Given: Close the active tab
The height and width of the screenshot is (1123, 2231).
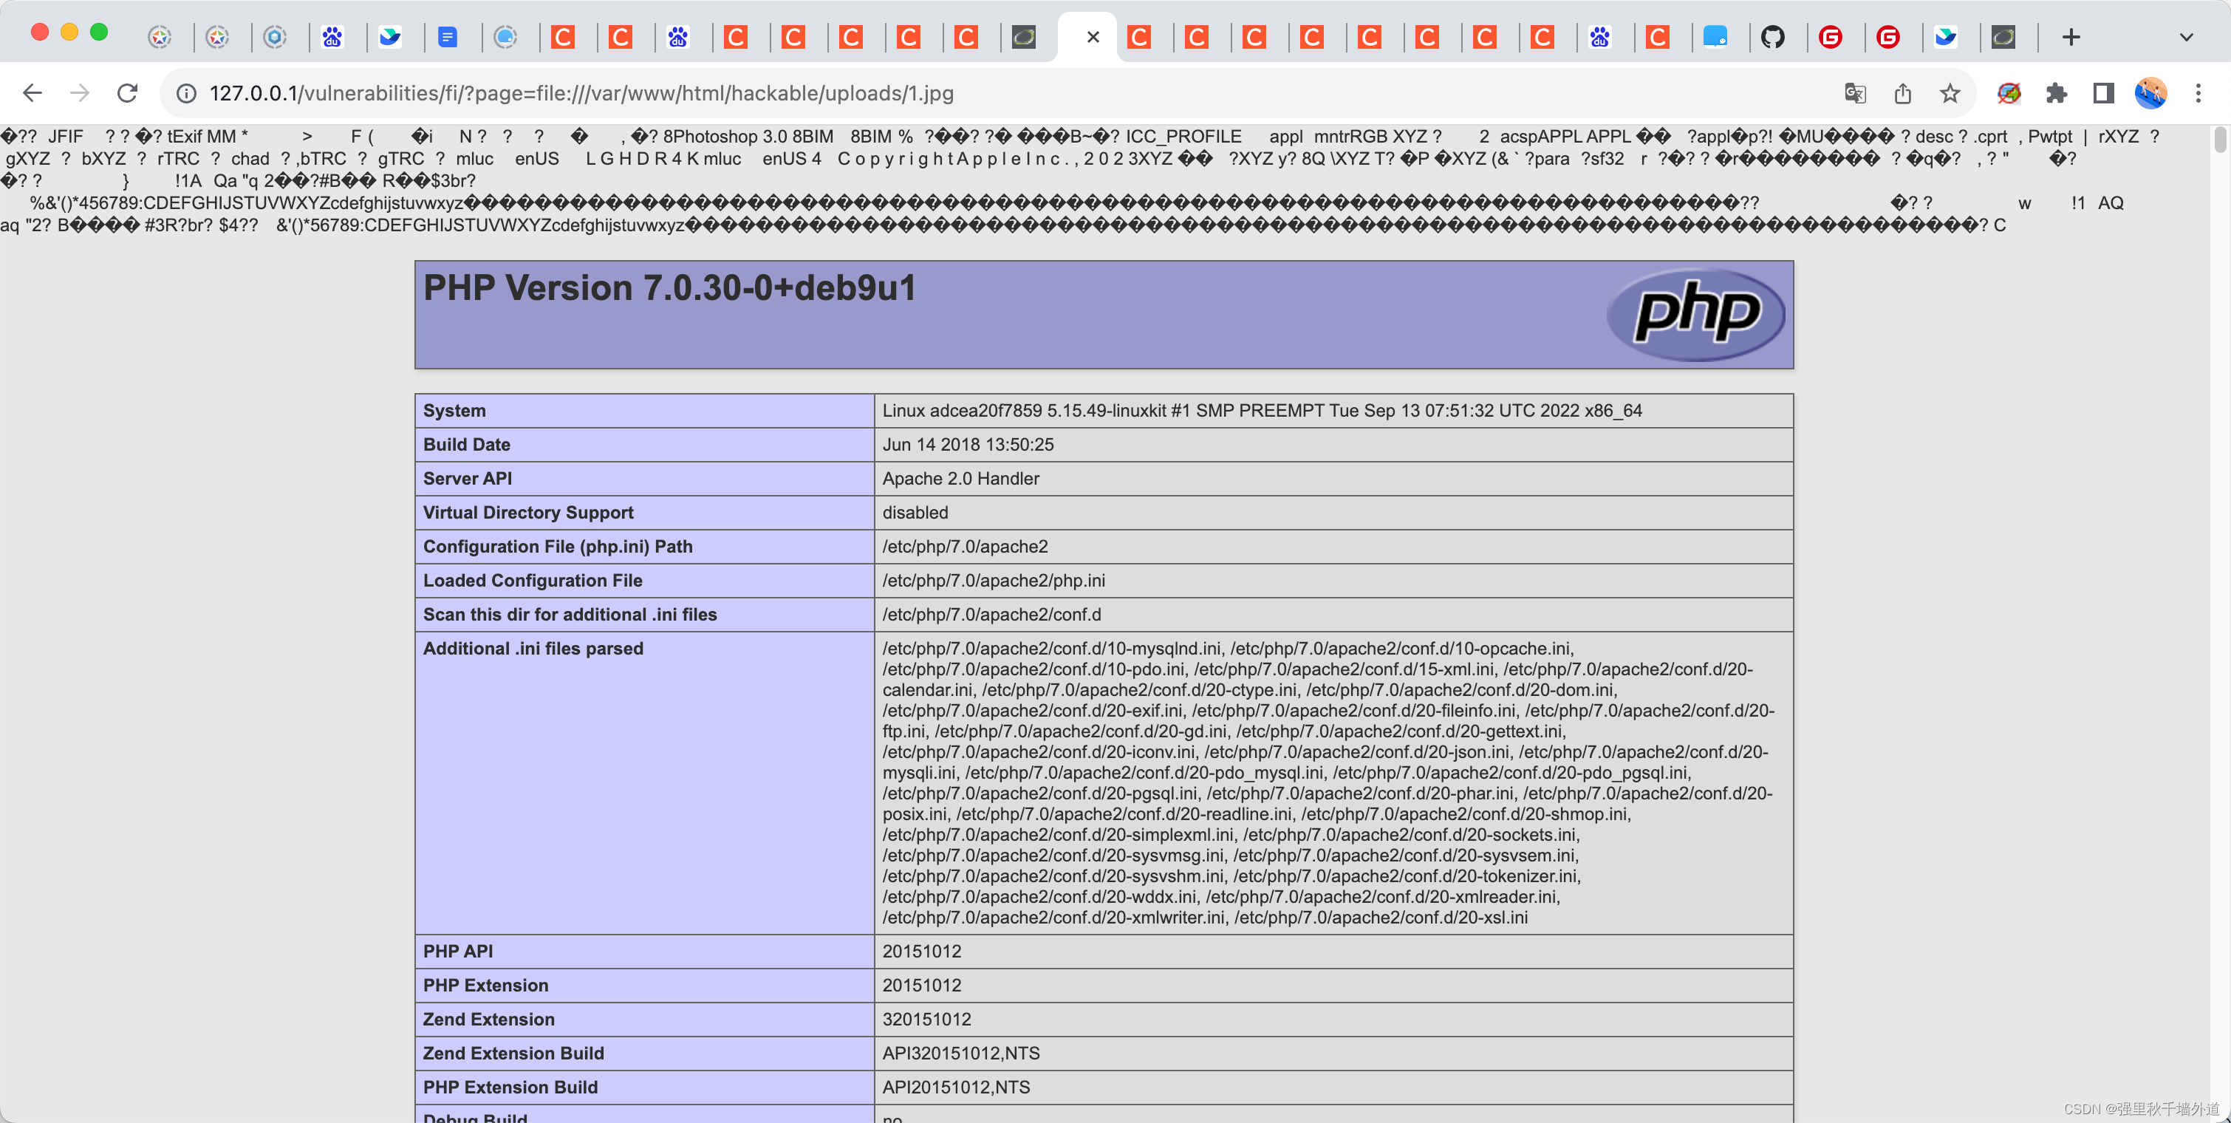Looking at the screenshot, I should [x=1093, y=37].
